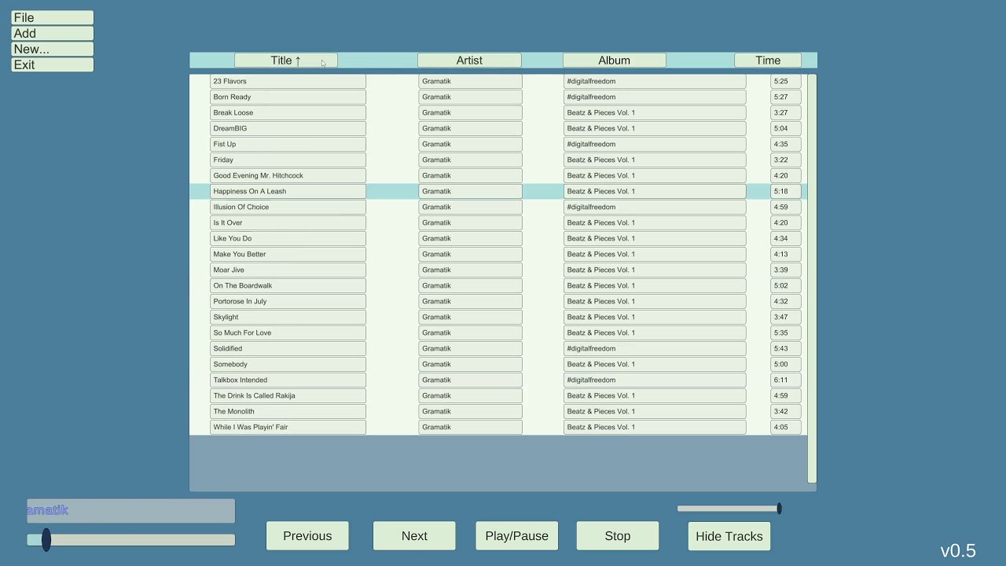Select the track Friday
The width and height of the screenshot is (1006, 566).
288,160
